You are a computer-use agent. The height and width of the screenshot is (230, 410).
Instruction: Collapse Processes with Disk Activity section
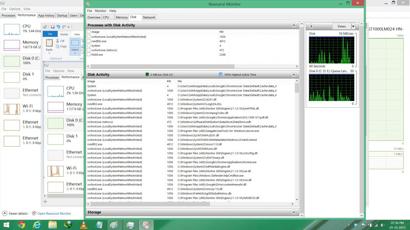coord(294,25)
